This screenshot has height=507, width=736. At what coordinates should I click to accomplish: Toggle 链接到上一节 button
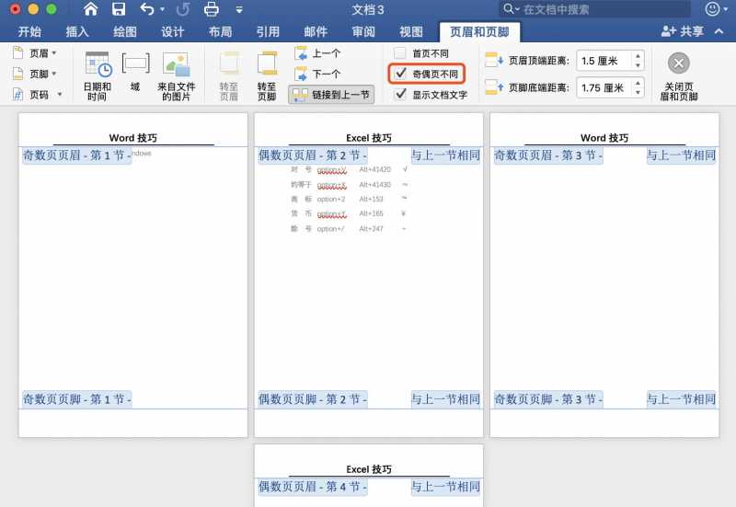[x=331, y=95]
